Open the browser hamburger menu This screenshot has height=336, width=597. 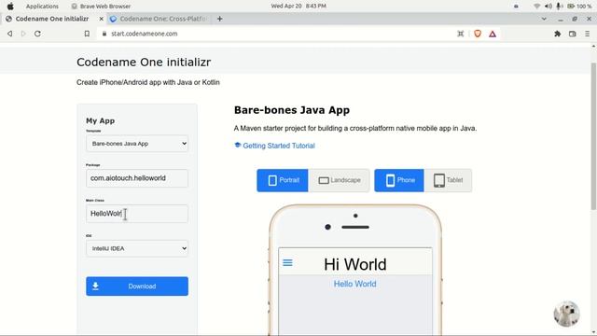tap(587, 34)
